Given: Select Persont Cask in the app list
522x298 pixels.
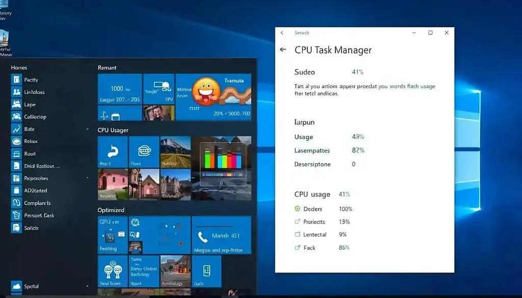Looking at the screenshot, I should tap(39, 215).
